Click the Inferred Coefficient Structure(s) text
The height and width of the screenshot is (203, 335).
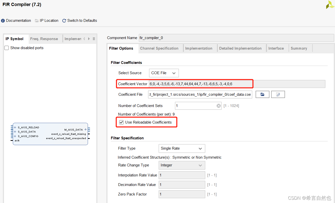[170, 157]
